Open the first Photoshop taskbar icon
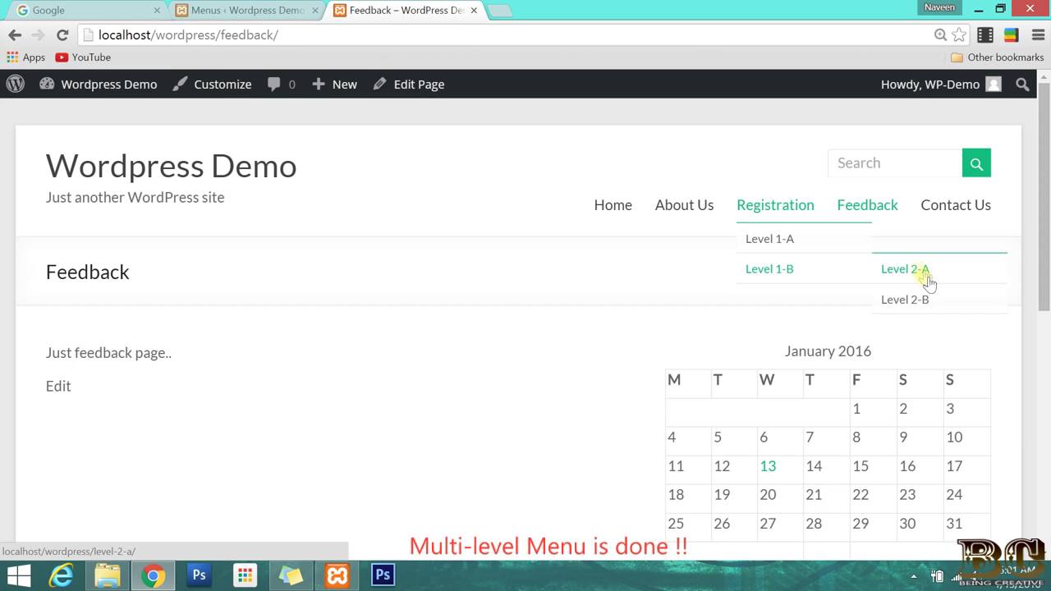 [x=199, y=575]
